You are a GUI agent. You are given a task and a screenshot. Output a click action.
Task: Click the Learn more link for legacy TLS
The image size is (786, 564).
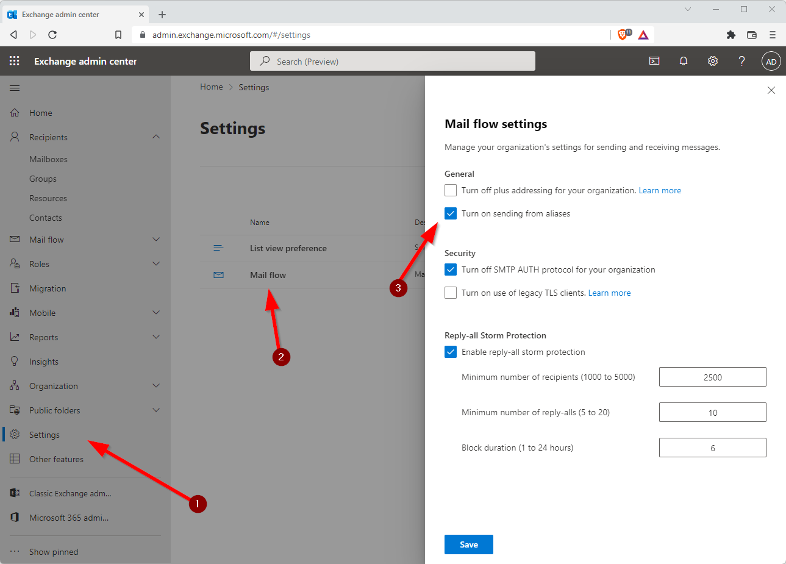(609, 293)
